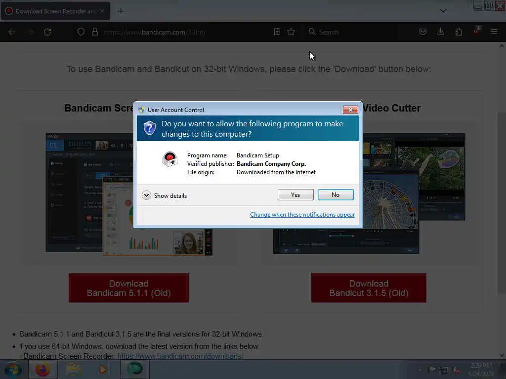Click the green app taskbar icon
This screenshot has width=506, height=379.
click(135, 369)
